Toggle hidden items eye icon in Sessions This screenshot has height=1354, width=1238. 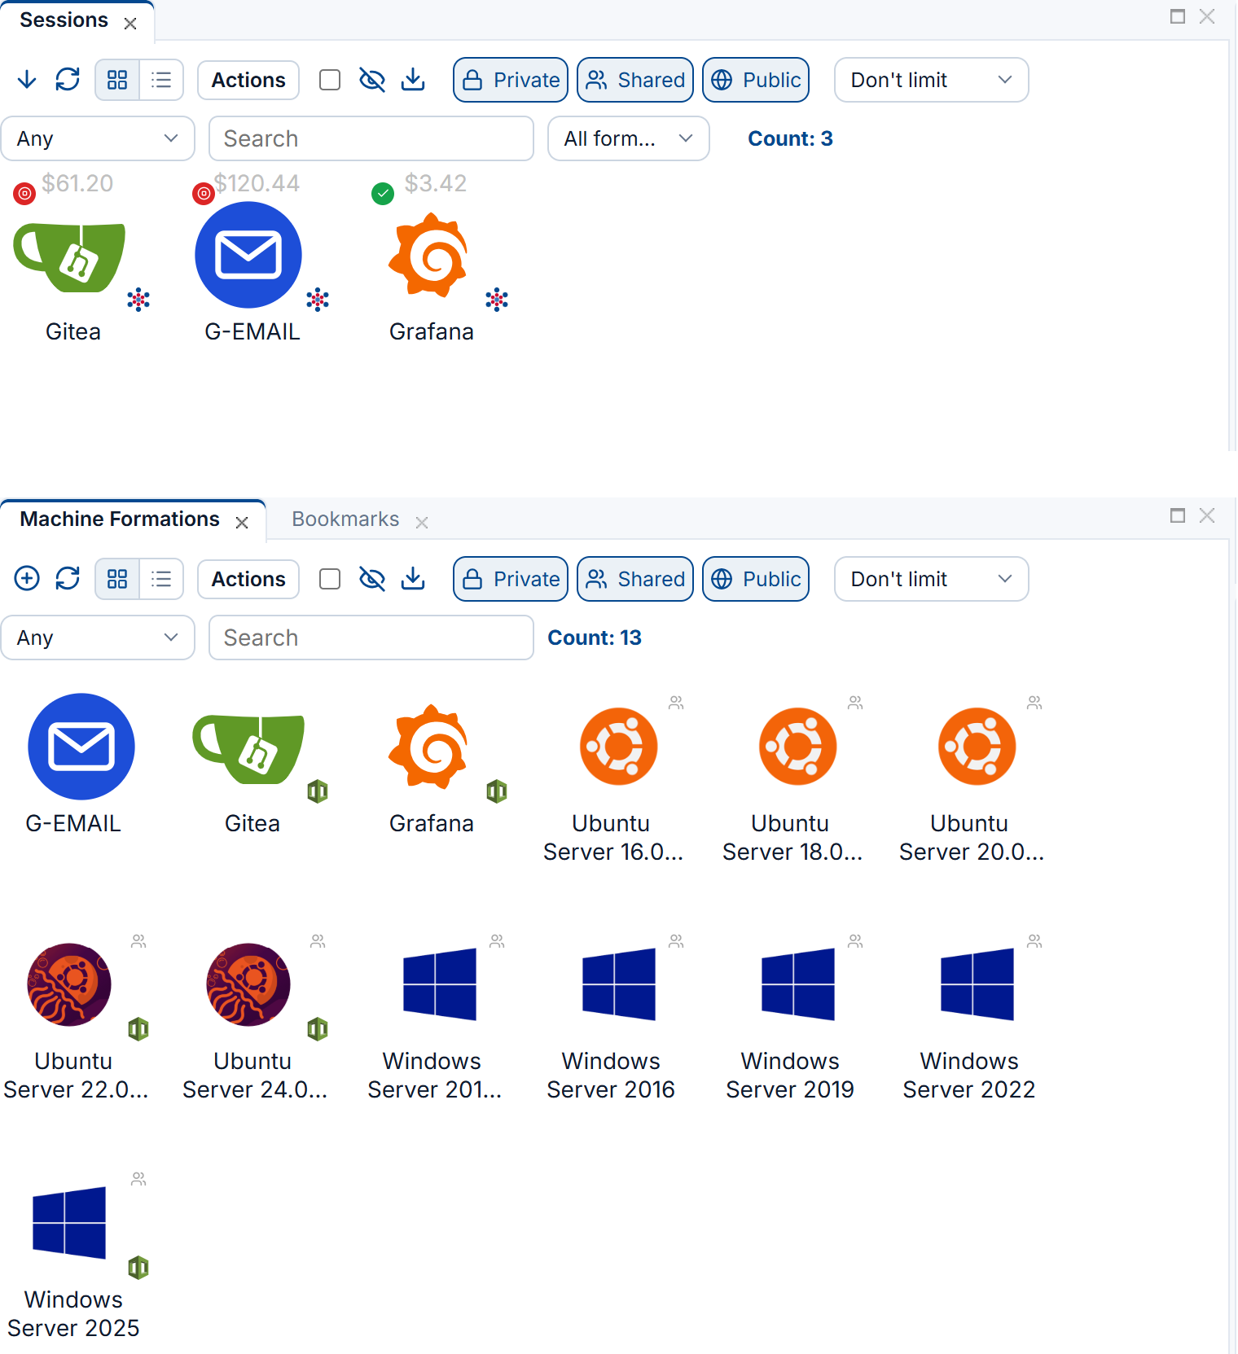[372, 80]
